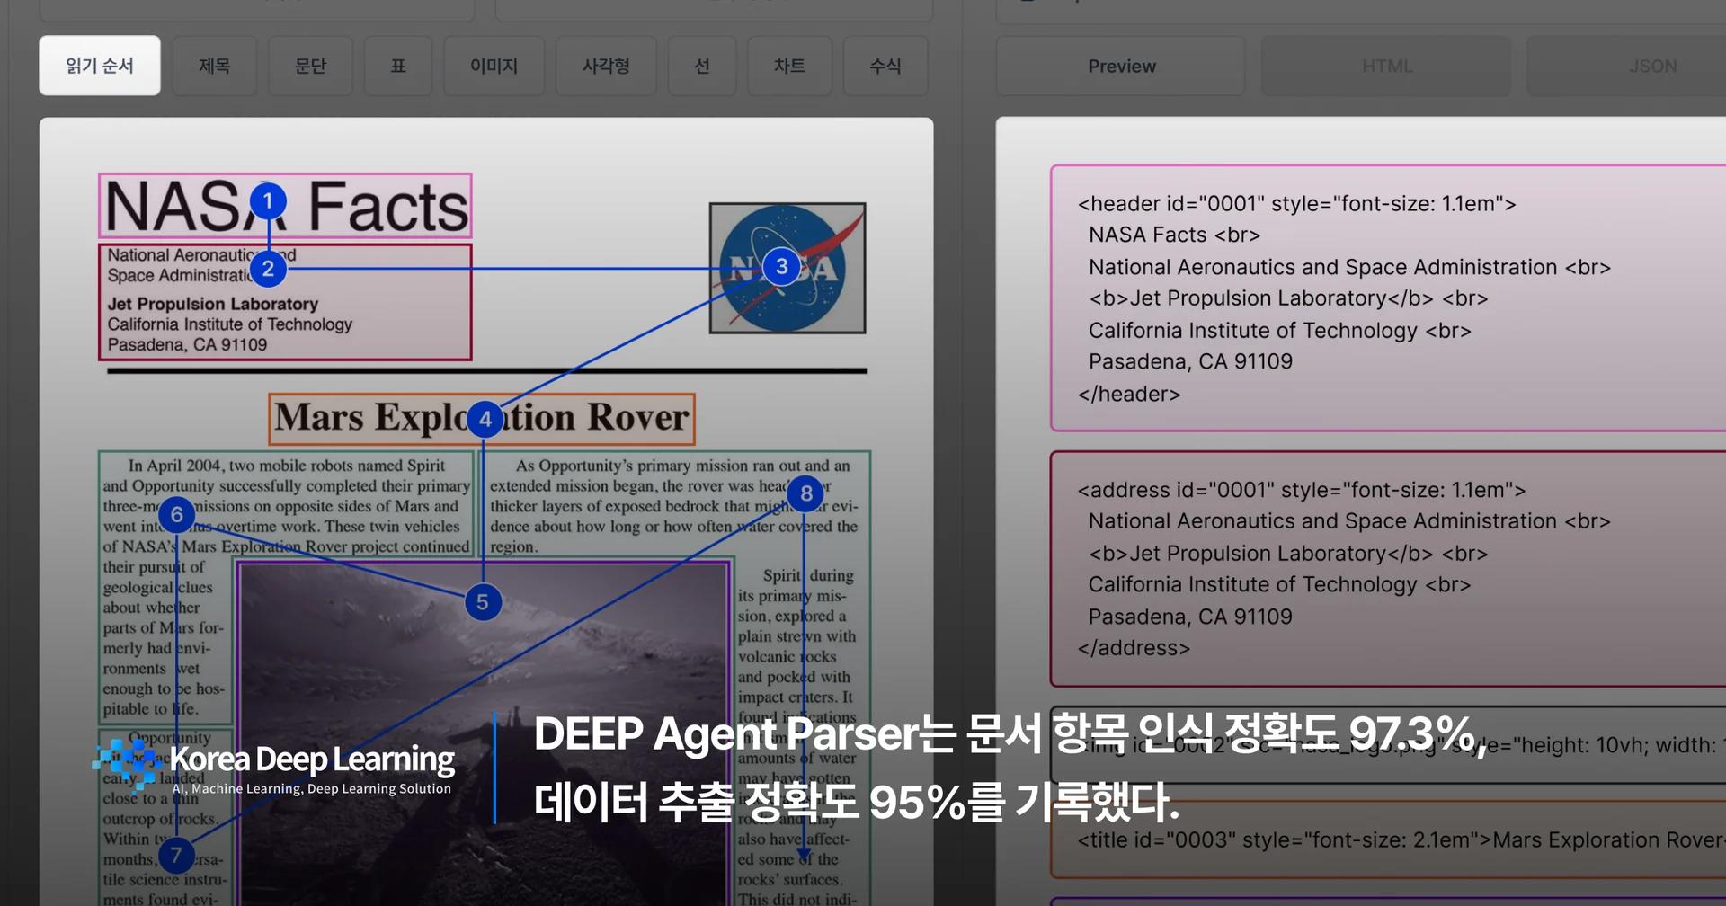This screenshot has height=906, width=1726.
Task: Select the 수식 formula detection tool
Action: pos(885,65)
